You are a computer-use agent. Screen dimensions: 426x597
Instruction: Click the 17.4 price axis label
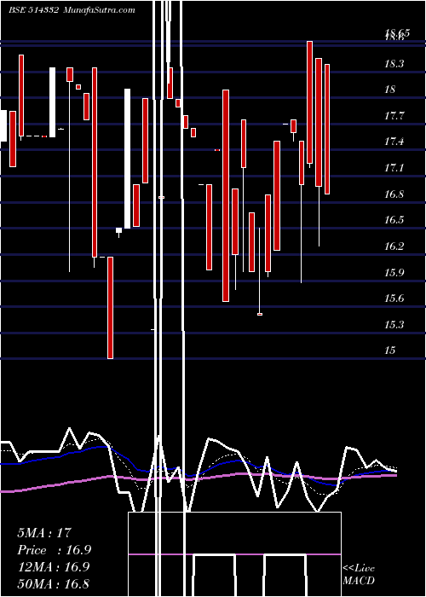pyautogui.click(x=394, y=142)
